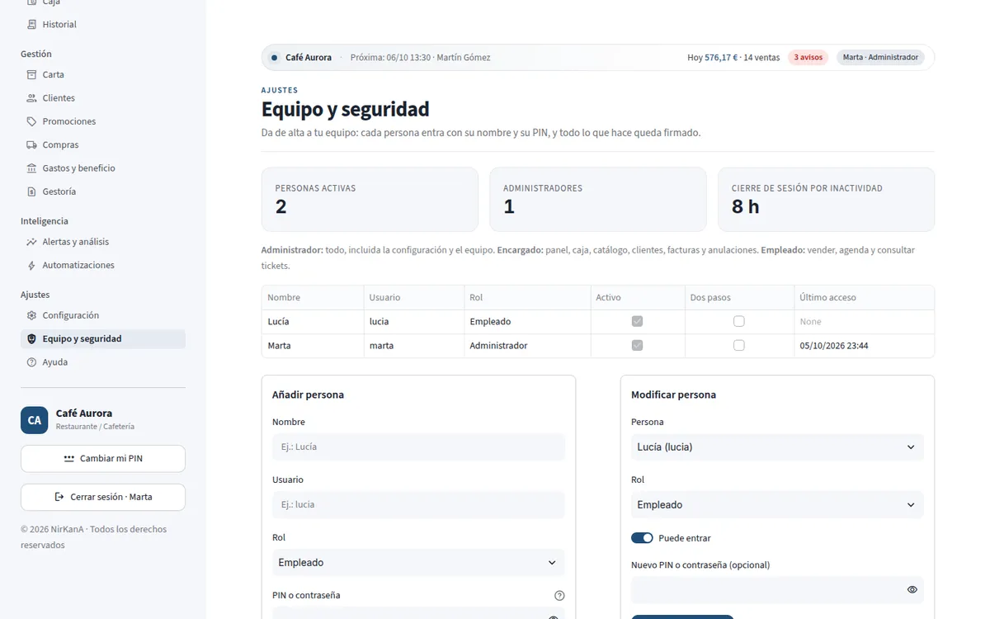This screenshot has height=619, width=990.
Task: Click the Automatizaciones lightning icon
Action: (x=31, y=266)
